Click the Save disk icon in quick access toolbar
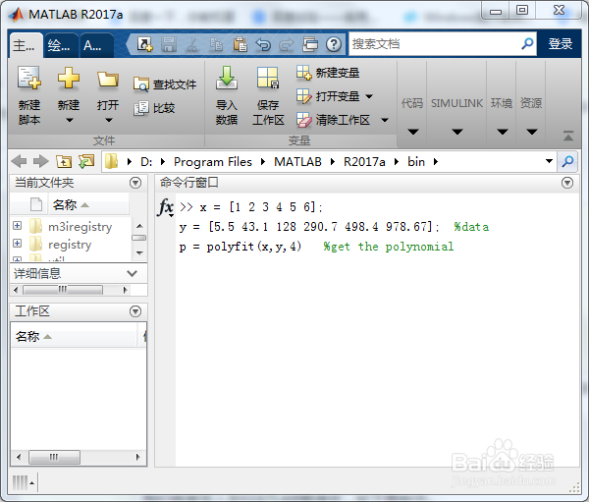Image resolution: width=589 pixels, height=502 pixels. (x=169, y=44)
